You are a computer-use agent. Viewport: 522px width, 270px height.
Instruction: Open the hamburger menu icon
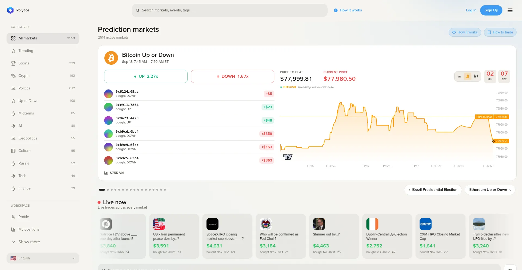pos(510,10)
